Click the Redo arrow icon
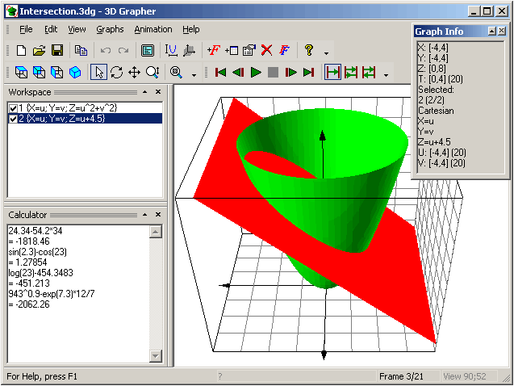 pyautogui.click(x=123, y=51)
